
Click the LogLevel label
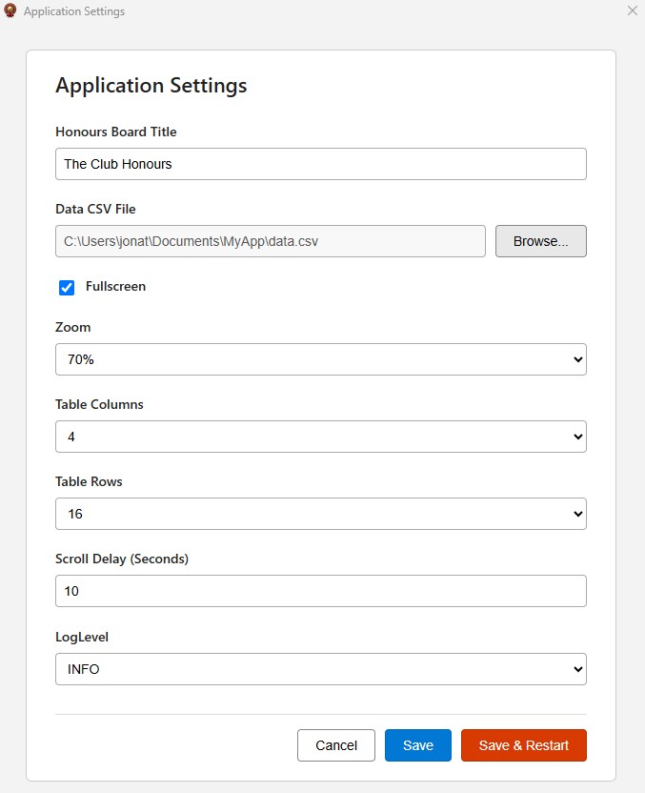click(82, 637)
